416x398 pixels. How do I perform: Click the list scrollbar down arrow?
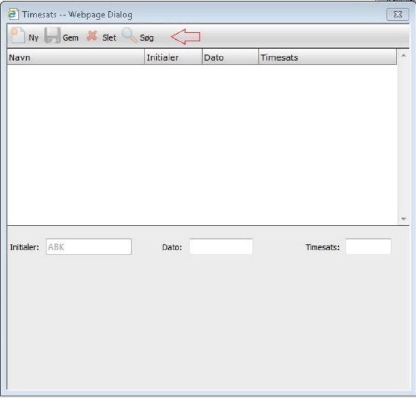404,219
